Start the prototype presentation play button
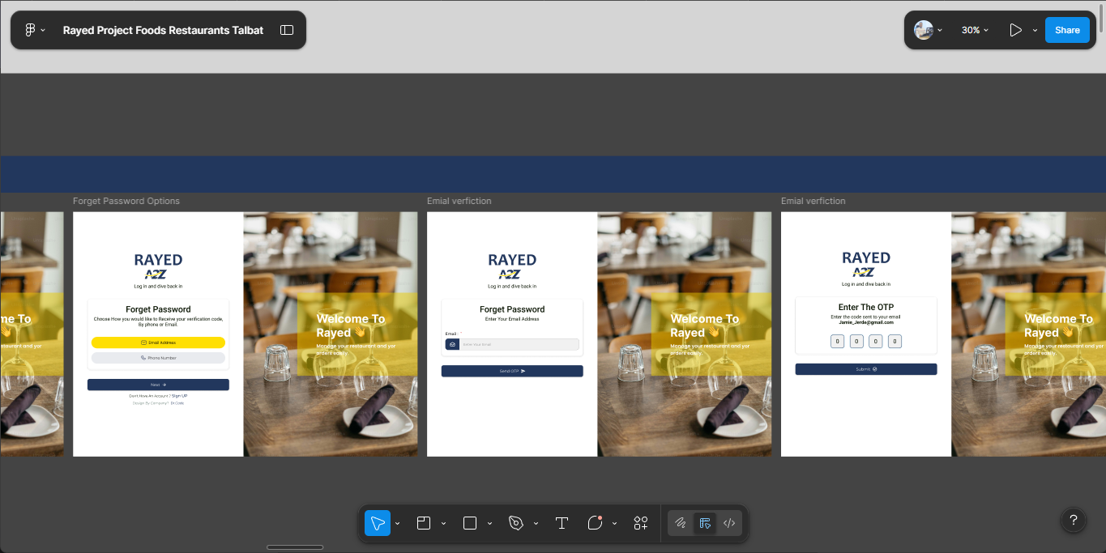This screenshot has width=1106, height=553. click(1015, 30)
